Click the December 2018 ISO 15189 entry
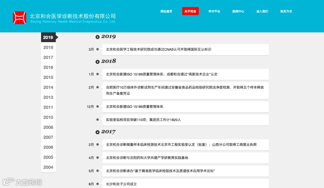The height and width of the screenshot is (188, 324). [x=185, y=107]
